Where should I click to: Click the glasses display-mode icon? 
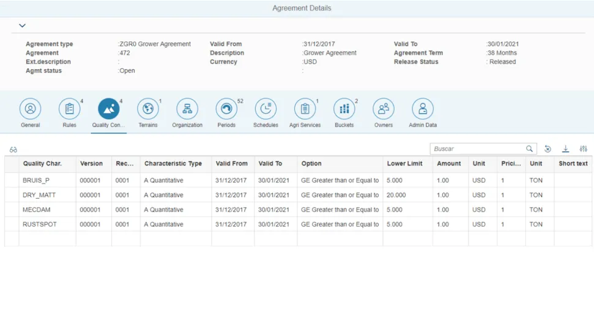point(13,150)
